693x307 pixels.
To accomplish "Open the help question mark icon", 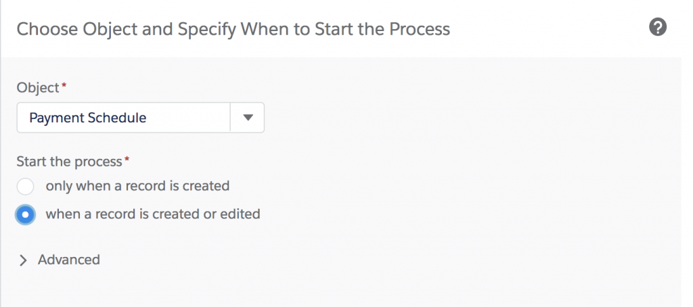I will pos(657,28).
